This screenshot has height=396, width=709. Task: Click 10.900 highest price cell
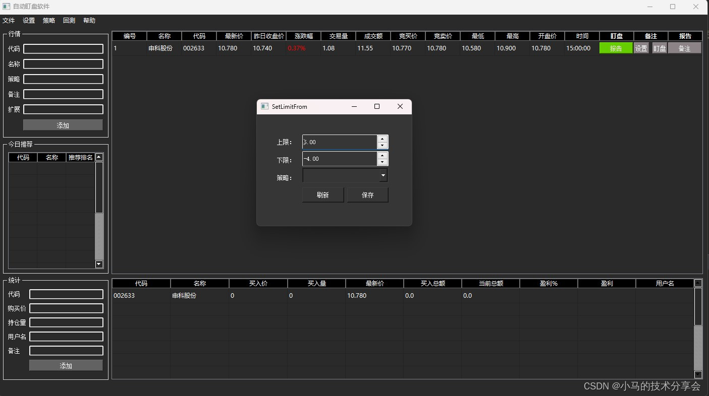tap(513, 48)
